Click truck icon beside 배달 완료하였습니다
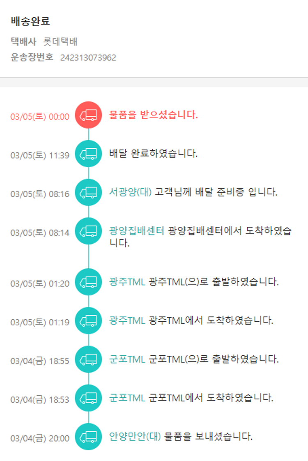 pos(88,154)
